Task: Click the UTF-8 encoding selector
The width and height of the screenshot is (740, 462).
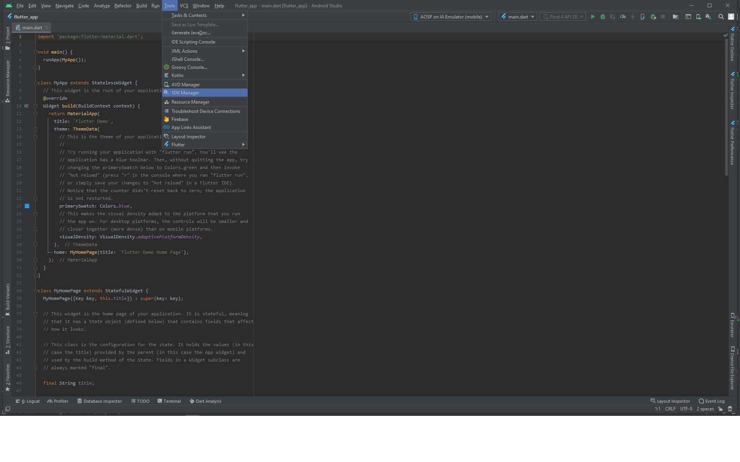Action: click(686, 409)
